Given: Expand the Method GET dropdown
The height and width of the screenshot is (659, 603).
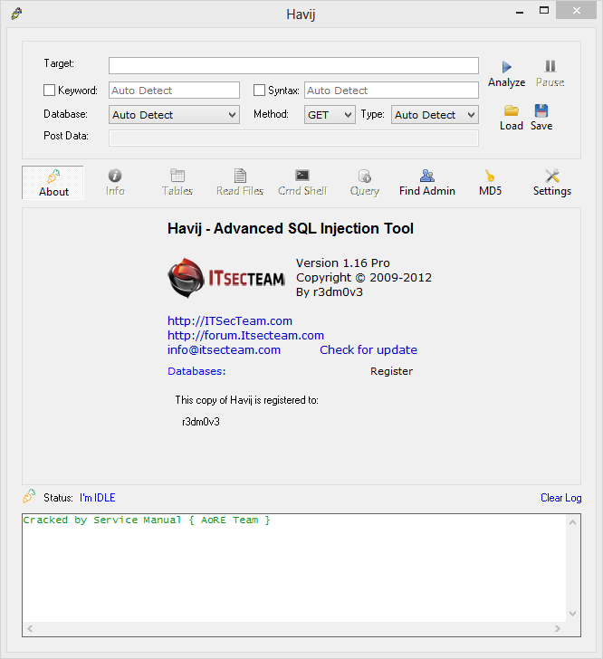Looking at the screenshot, I should tap(330, 115).
